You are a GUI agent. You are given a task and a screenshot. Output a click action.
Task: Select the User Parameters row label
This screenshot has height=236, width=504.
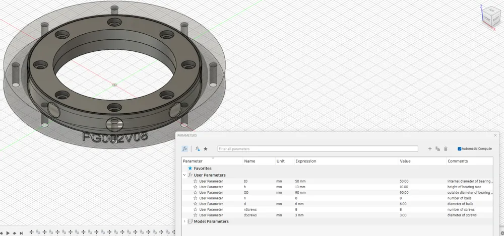[x=210, y=175]
